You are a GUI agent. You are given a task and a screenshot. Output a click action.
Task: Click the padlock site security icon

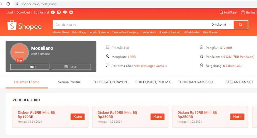click(17, 4)
